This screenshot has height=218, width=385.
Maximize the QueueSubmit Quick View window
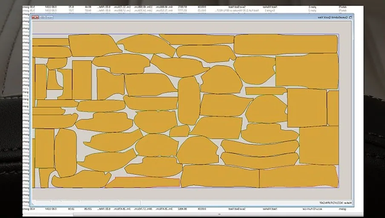42,17
